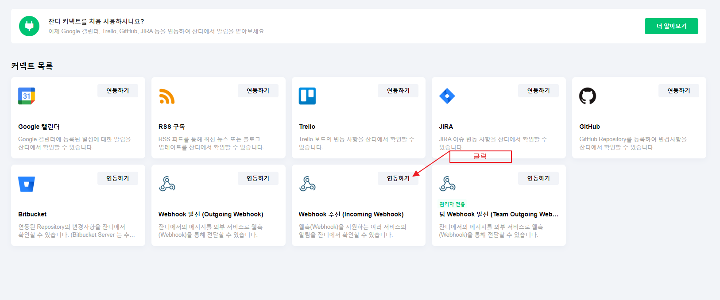Viewport: 720px width, 300px height.
Task: Connect Trello using its 연동하기 button
Action: point(398,91)
